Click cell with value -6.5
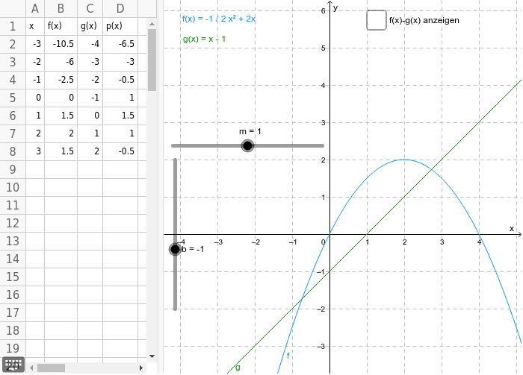The width and height of the screenshot is (523, 375). coord(120,44)
